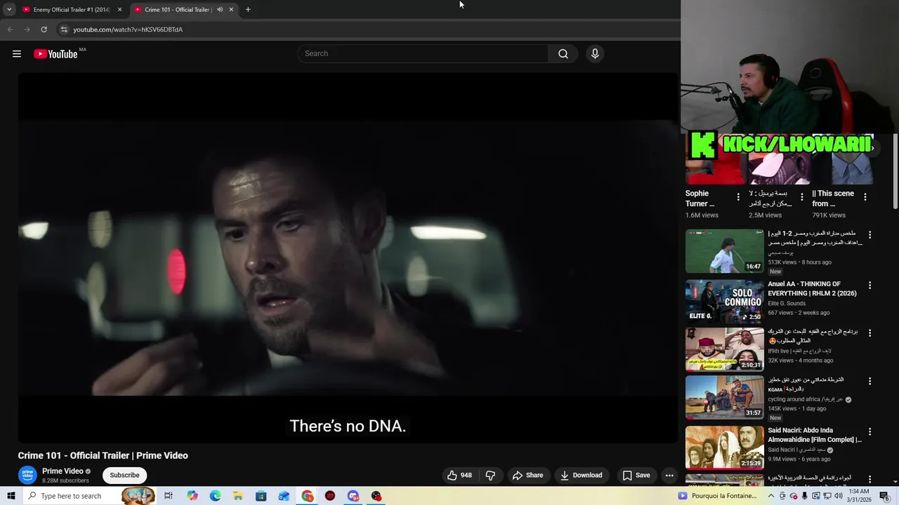Screen dimensions: 899x505
Task: Open Anuel AA Solo Conmigo video thumbnail
Action: (x=724, y=301)
